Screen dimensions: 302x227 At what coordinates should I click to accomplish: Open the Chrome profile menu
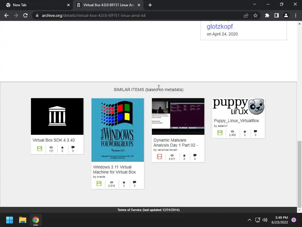(286, 15)
